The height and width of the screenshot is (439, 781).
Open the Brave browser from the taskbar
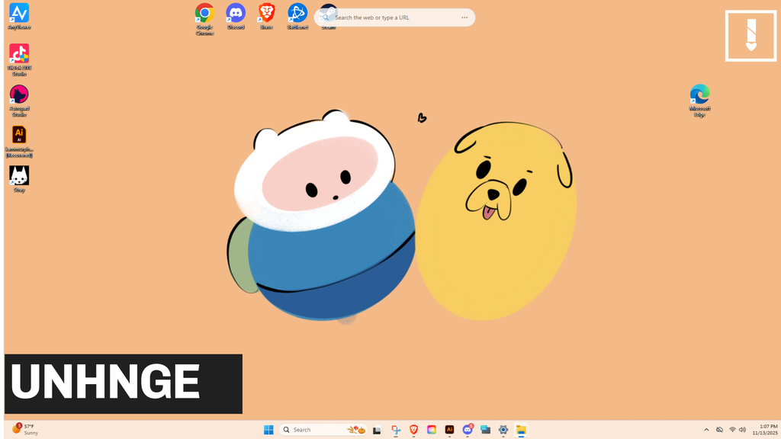pos(414,430)
